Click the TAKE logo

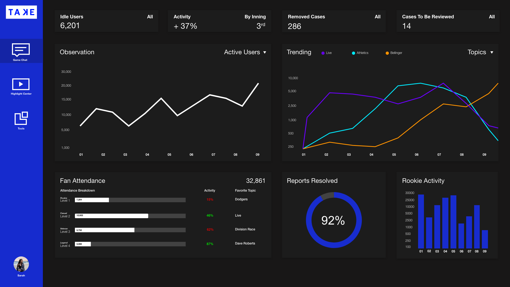coord(21,12)
